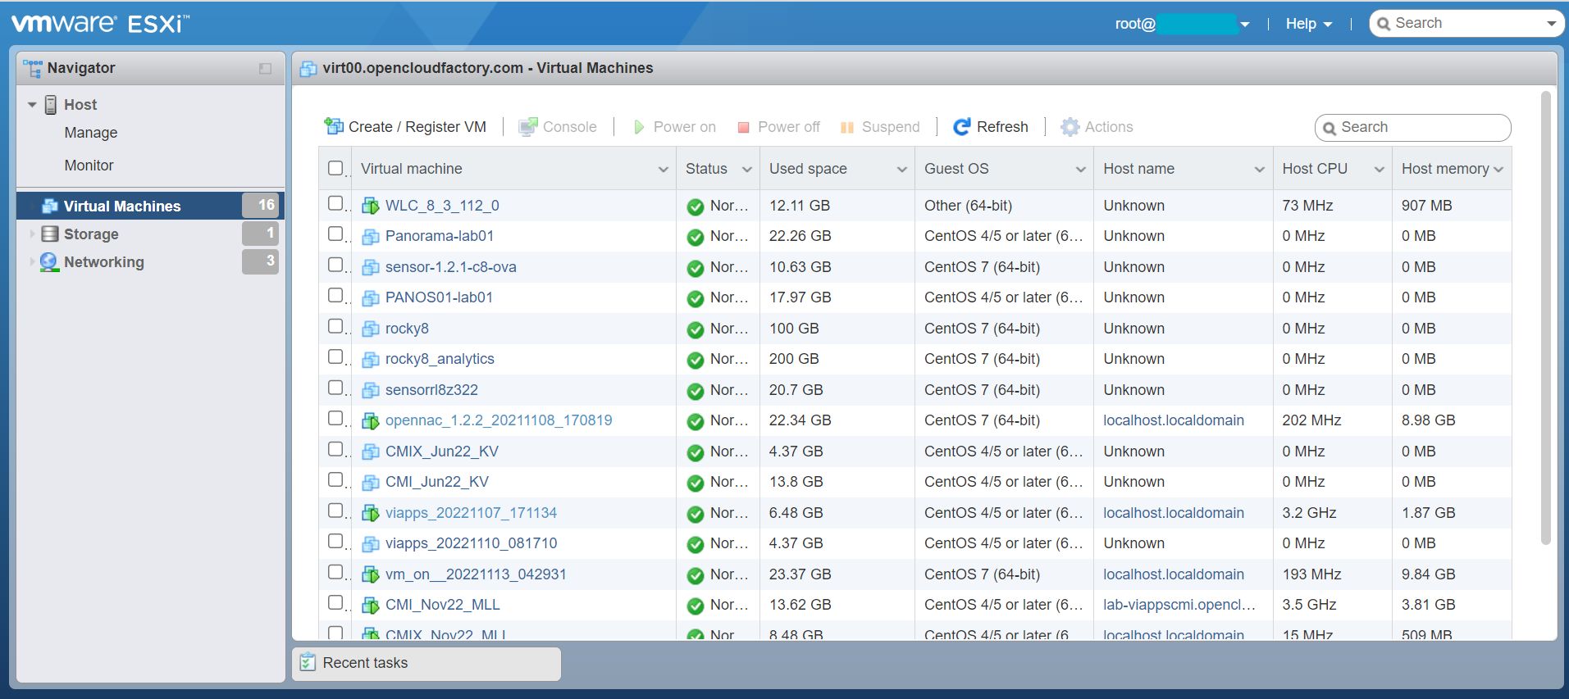Screen dimensions: 1569x699
Task: Check the box for rocky8
Action: pyautogui.click(x=335, y=325)
